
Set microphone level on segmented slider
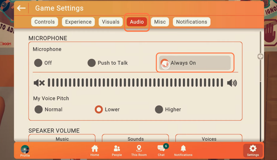coord(136,83)
